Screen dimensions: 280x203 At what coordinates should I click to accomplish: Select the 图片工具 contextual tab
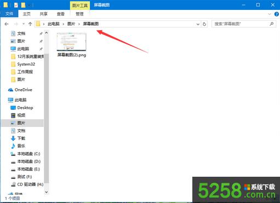point(80,5)
